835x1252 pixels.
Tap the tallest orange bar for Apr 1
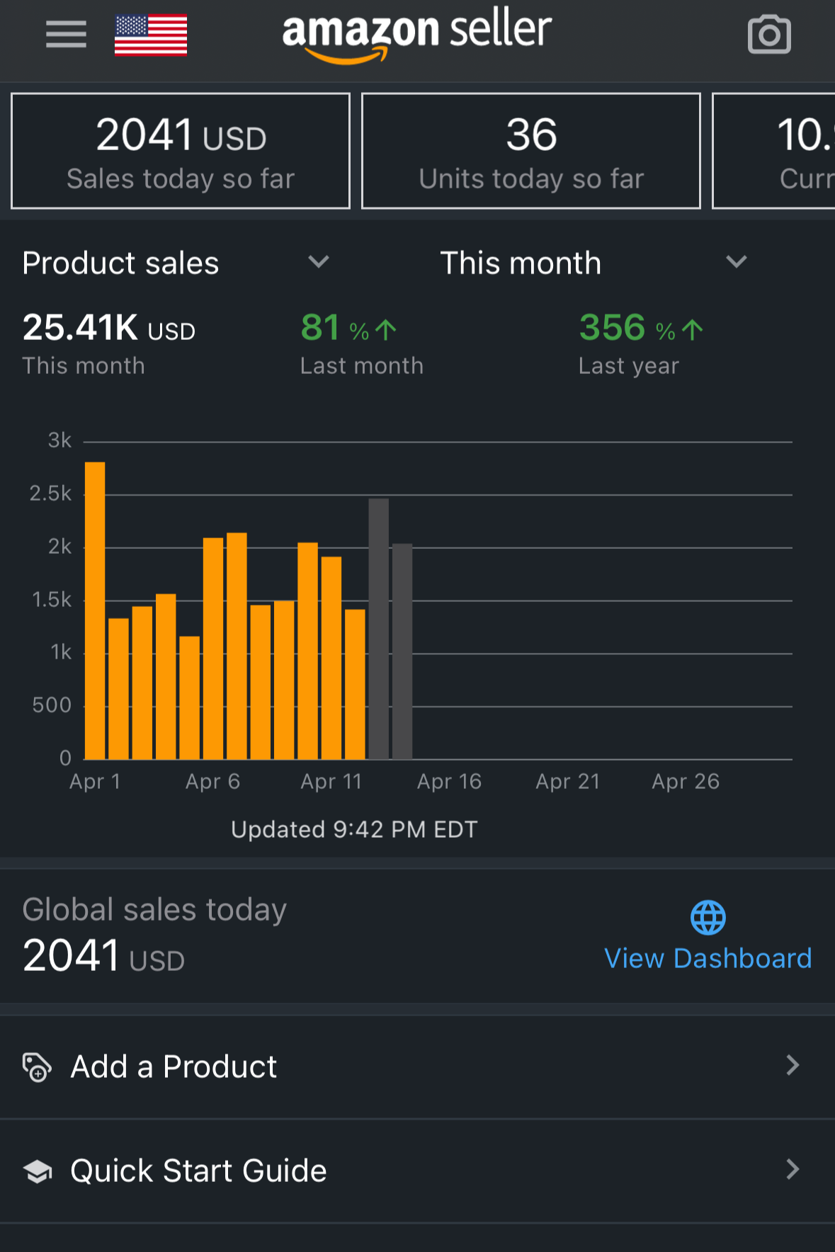click(x=95, y=610)
